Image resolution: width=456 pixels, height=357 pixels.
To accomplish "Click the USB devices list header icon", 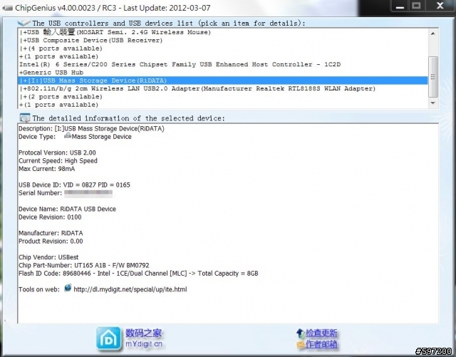I will [x=24, y=23].
